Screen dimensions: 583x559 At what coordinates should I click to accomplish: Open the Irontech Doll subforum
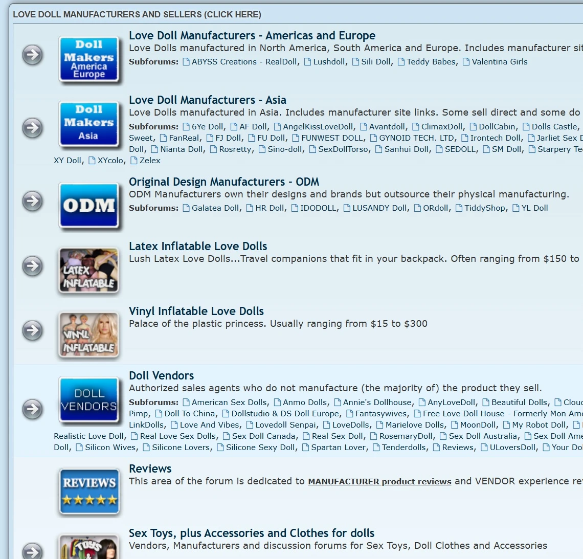495,138
